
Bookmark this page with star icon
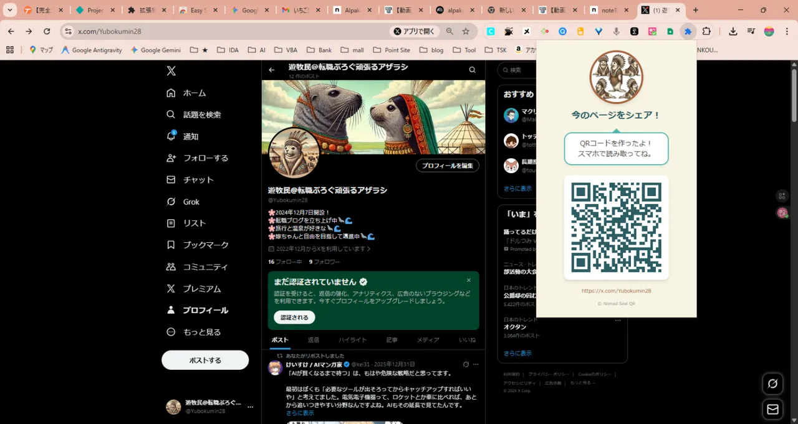click(466, 31)
